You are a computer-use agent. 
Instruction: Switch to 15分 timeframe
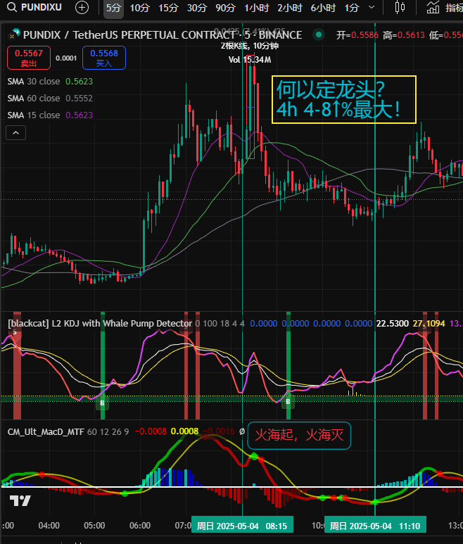click(x=168, y=8)
